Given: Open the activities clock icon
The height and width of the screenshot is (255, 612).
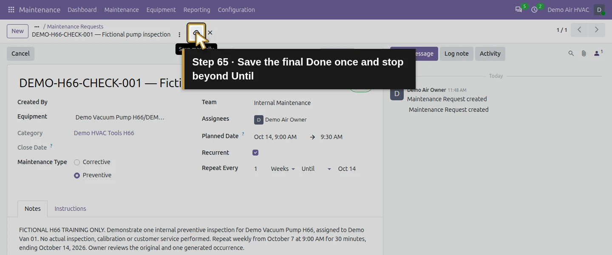Looking at the screenshot, I should pyautogui.click(x=535, y=9).
